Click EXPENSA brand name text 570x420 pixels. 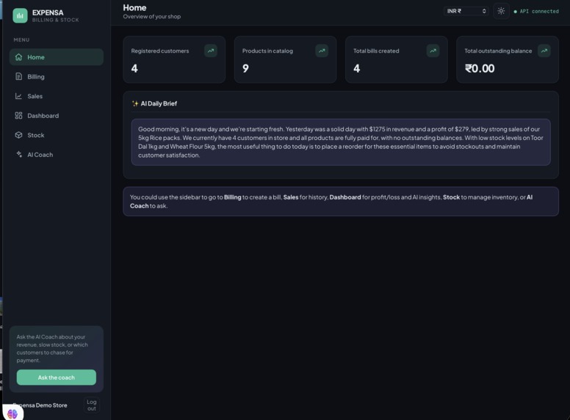coord(48,12)
